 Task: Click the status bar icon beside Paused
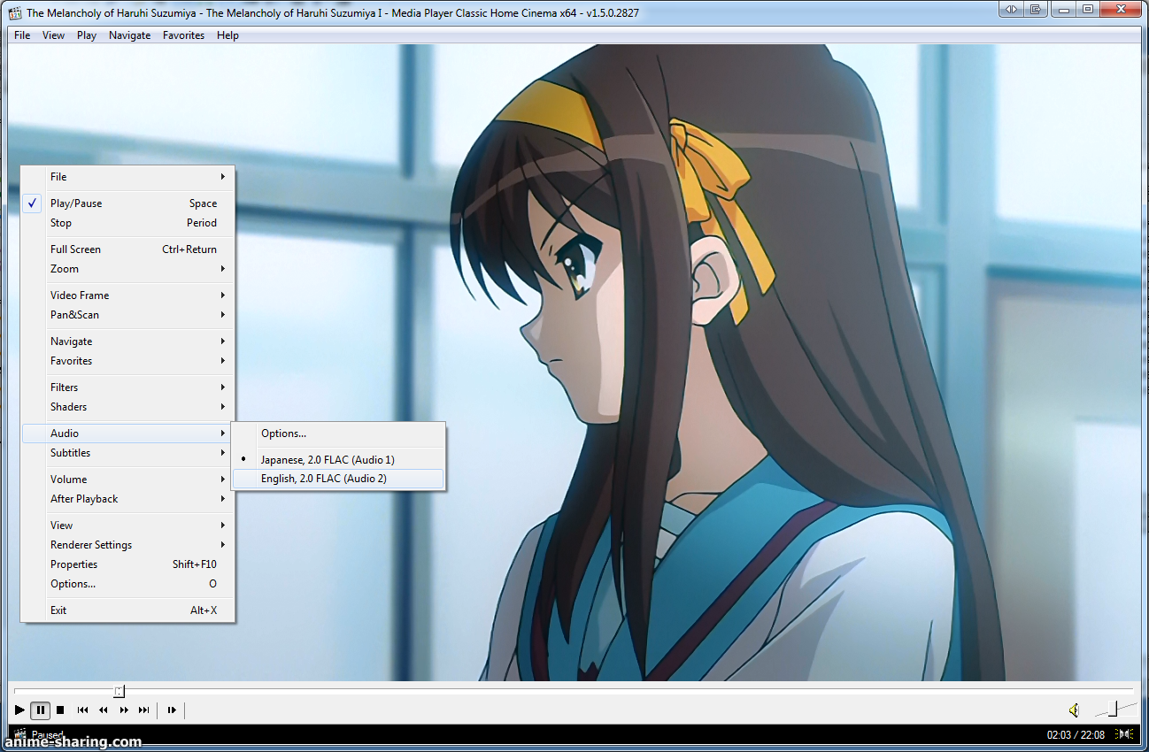19,733
